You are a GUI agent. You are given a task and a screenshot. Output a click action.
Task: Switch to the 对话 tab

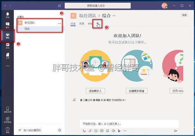pyautogui.click(x=73, y=24)
